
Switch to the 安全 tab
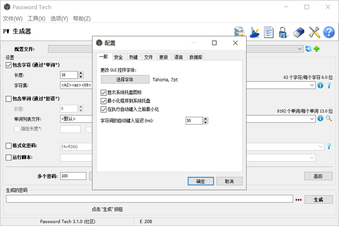click(x=119, y=57)
